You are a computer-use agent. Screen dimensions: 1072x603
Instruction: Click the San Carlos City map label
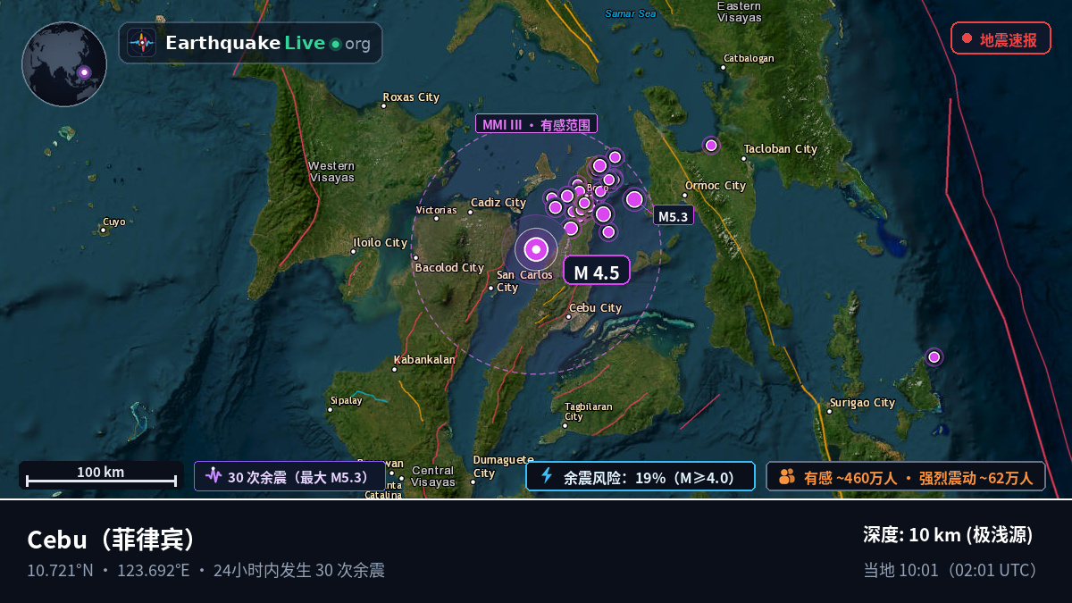click(x=524, y=281)
